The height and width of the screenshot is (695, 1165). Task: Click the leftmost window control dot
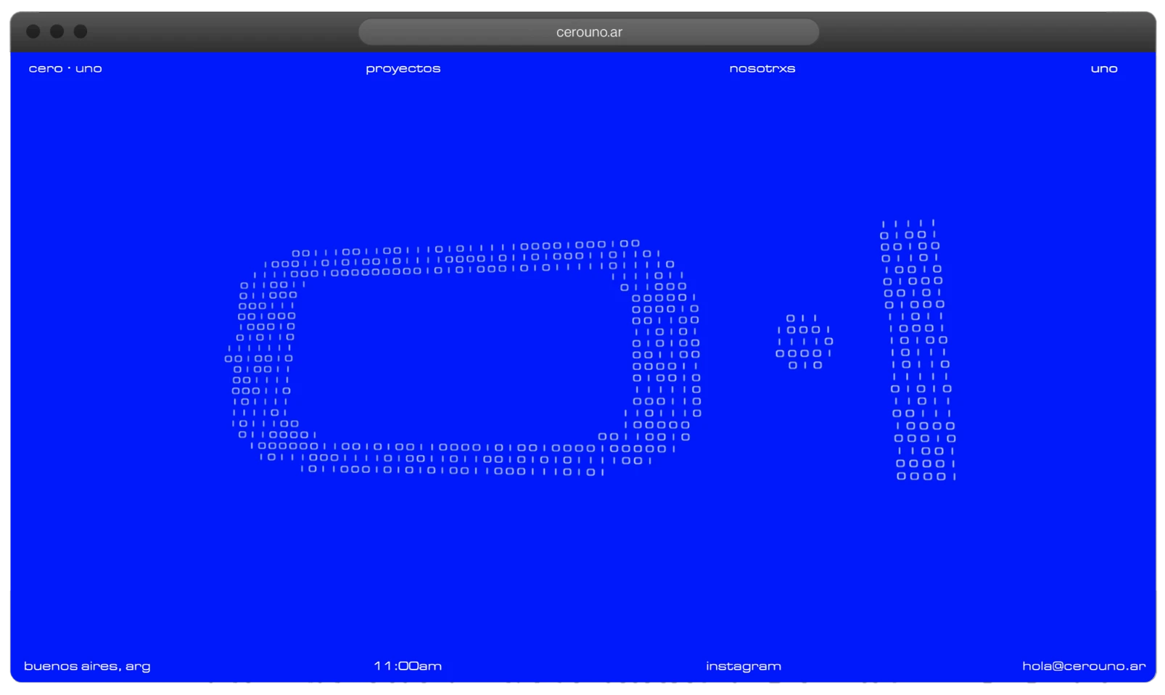(33, 31)
